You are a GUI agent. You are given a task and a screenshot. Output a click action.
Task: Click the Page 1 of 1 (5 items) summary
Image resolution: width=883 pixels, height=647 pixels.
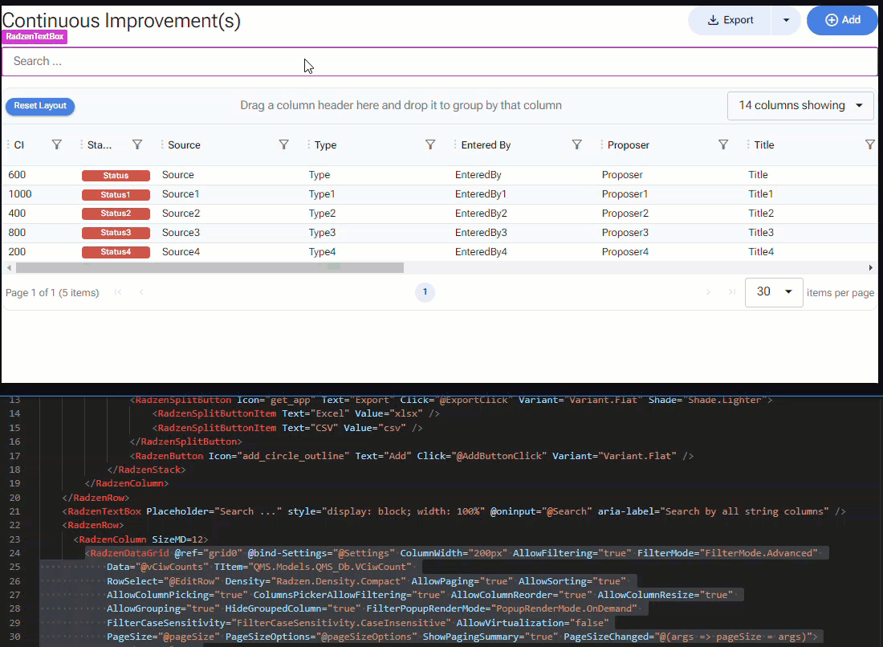[52, 293]
